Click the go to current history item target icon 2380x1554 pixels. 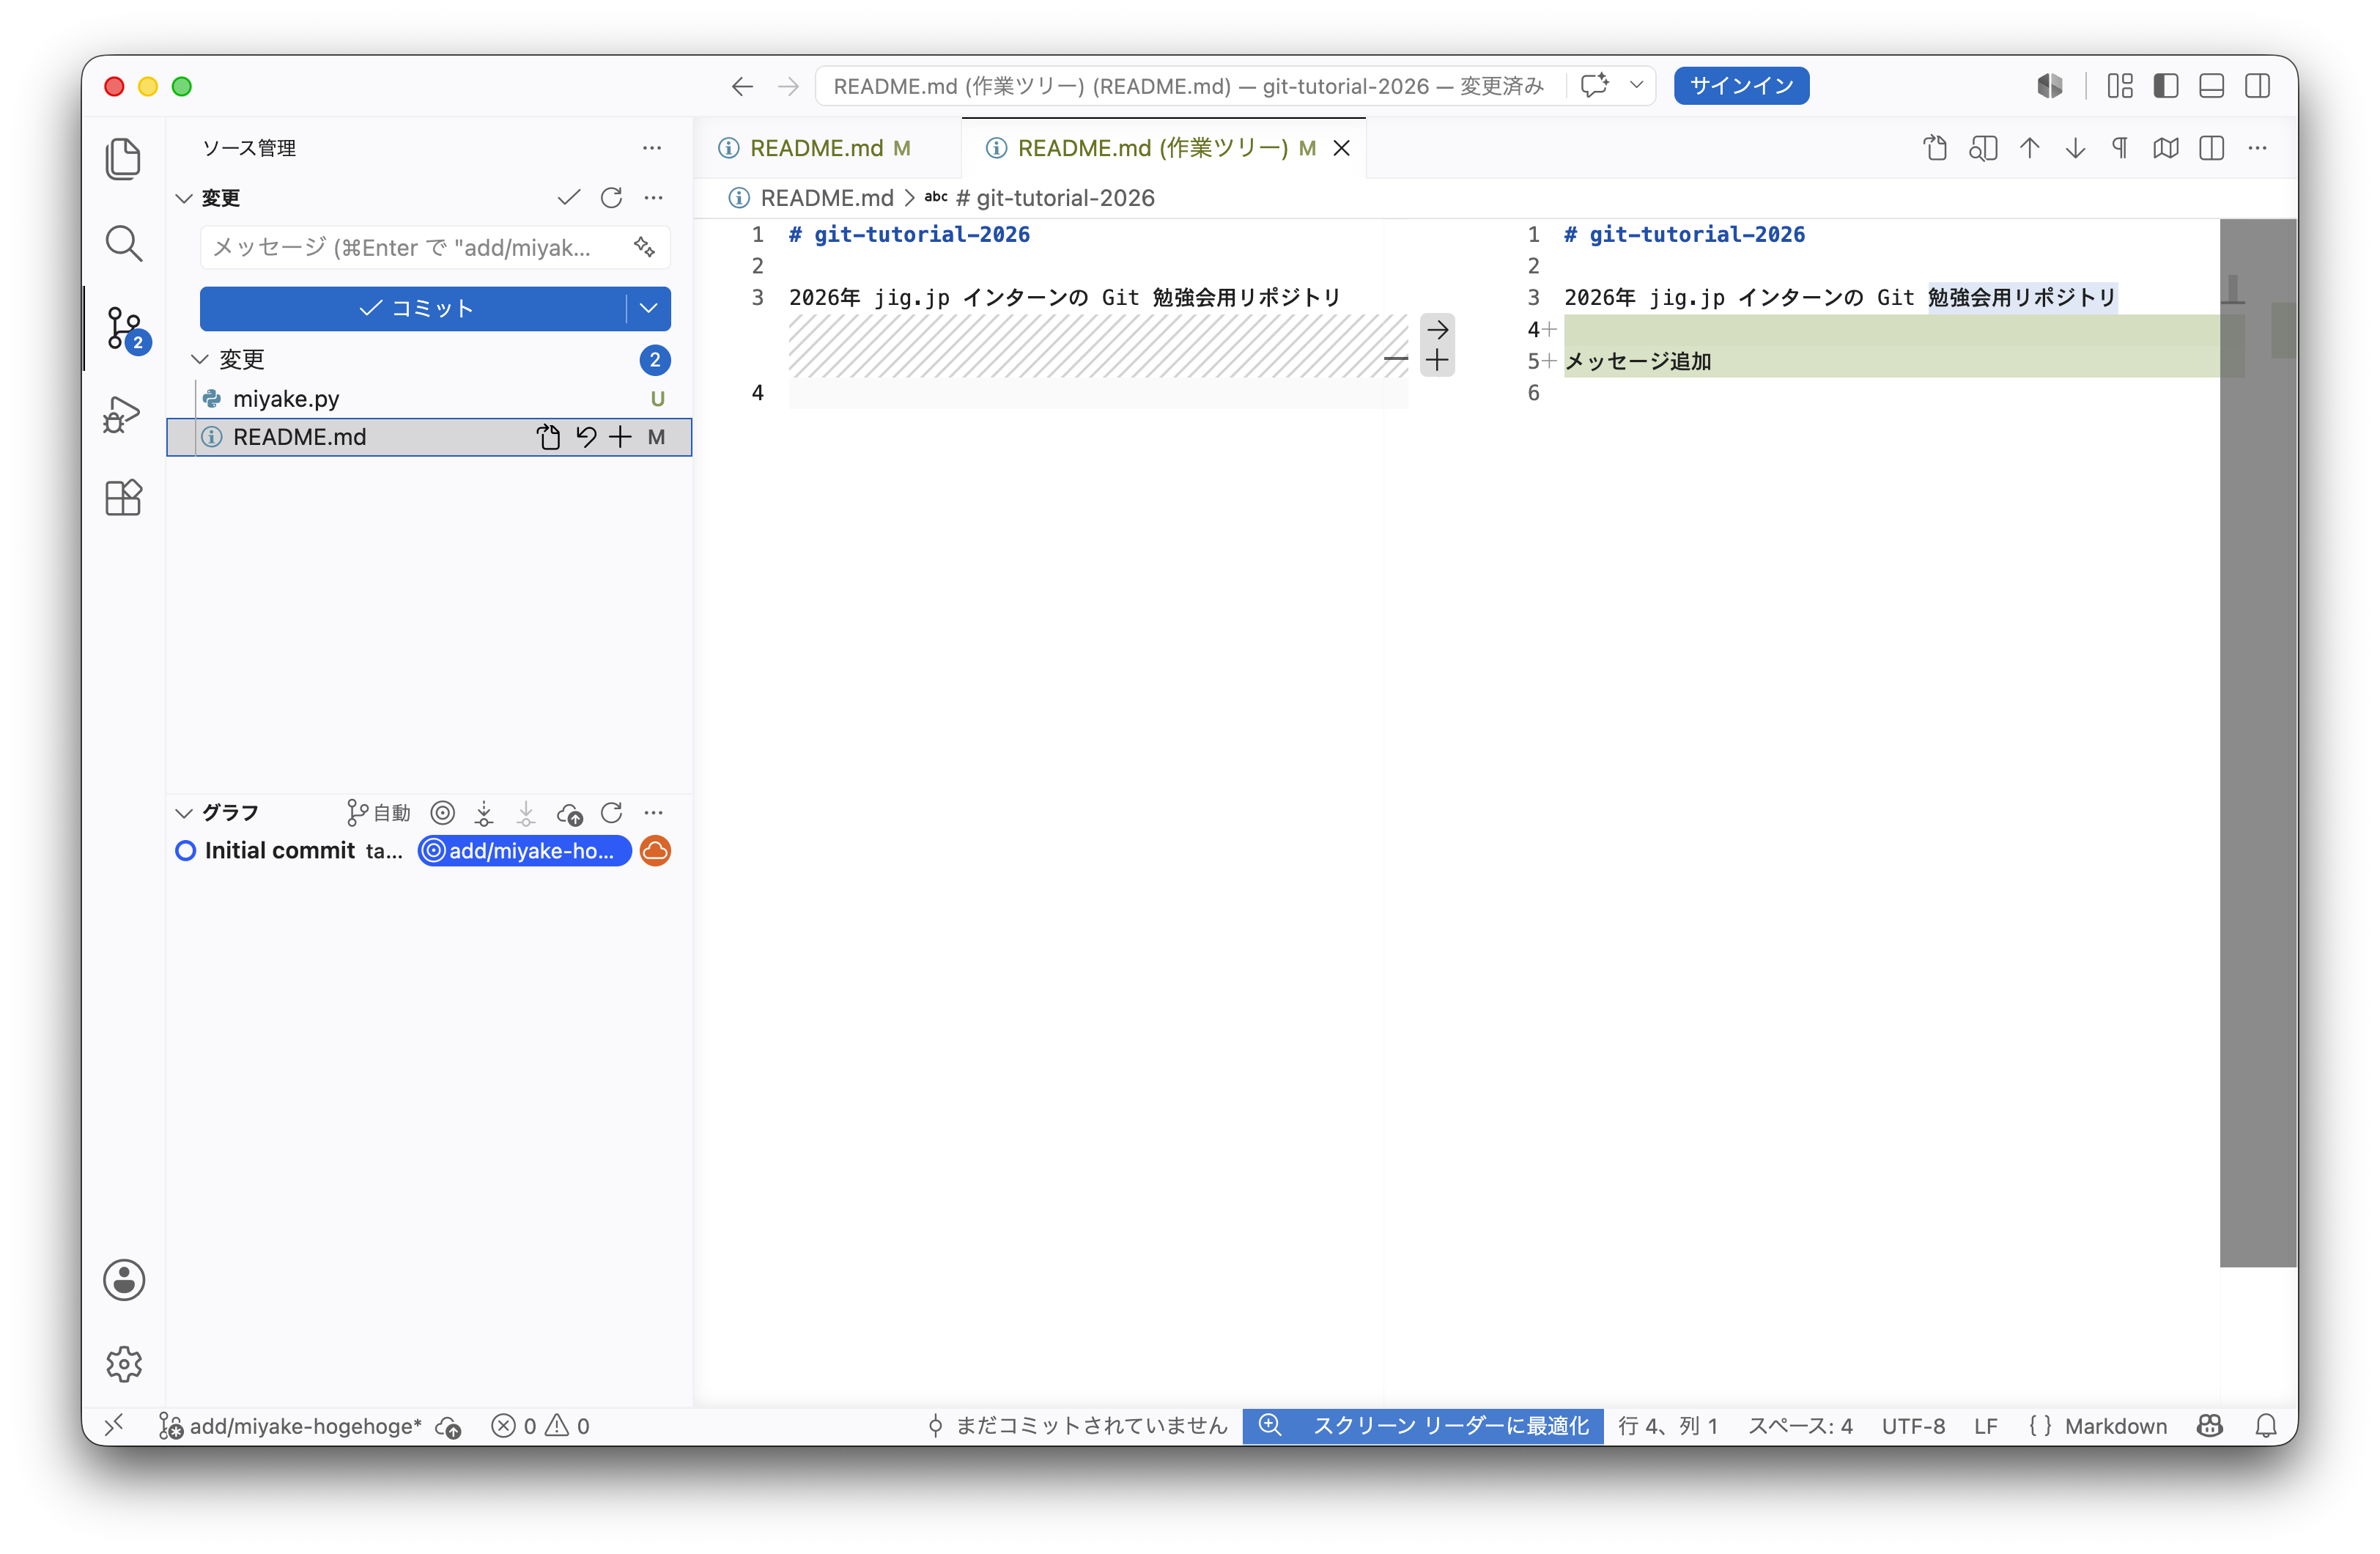pos(442,812)
